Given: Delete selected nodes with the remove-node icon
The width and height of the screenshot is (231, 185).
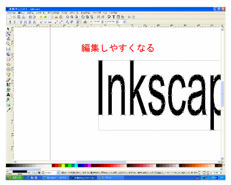Looking at the screenshot, I should (x=14, y=22).
